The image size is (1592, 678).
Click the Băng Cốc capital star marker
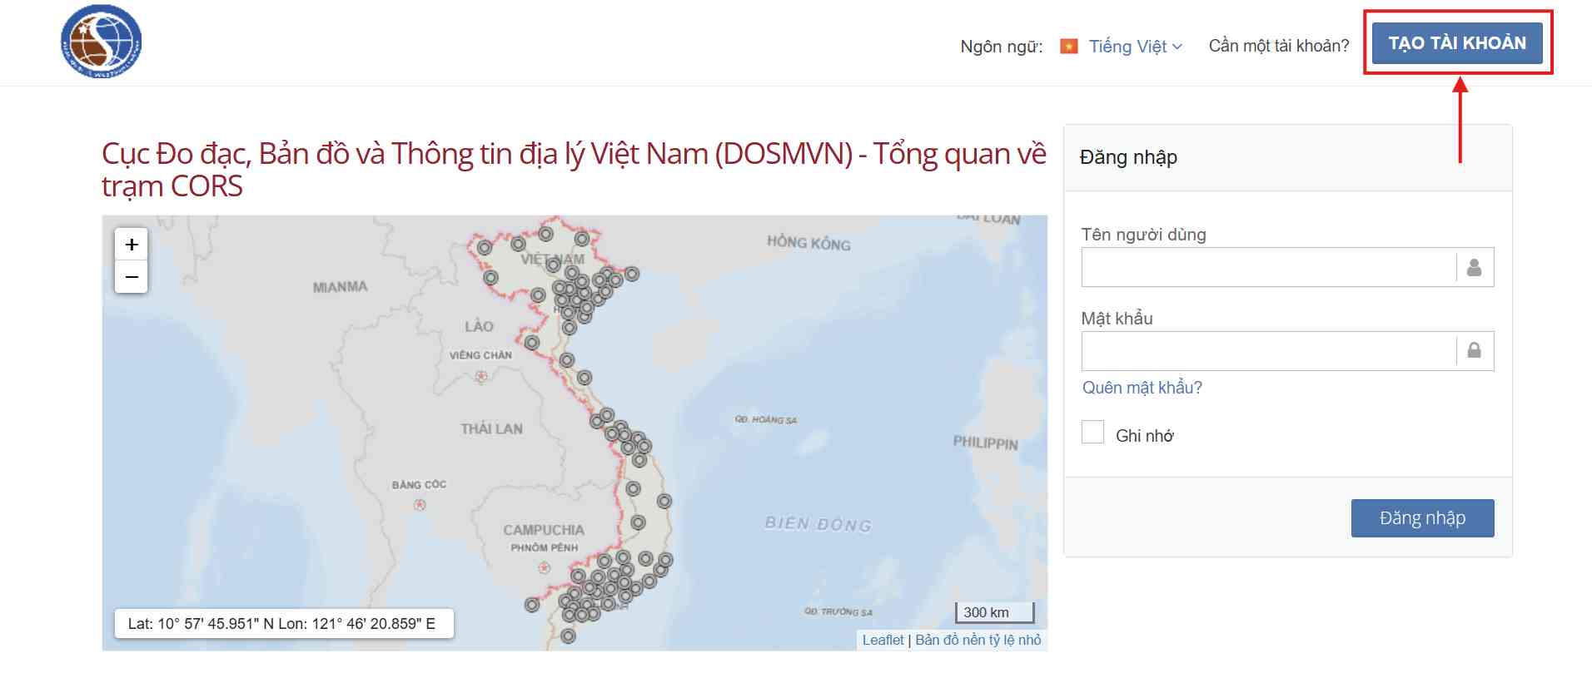point(420,505)
